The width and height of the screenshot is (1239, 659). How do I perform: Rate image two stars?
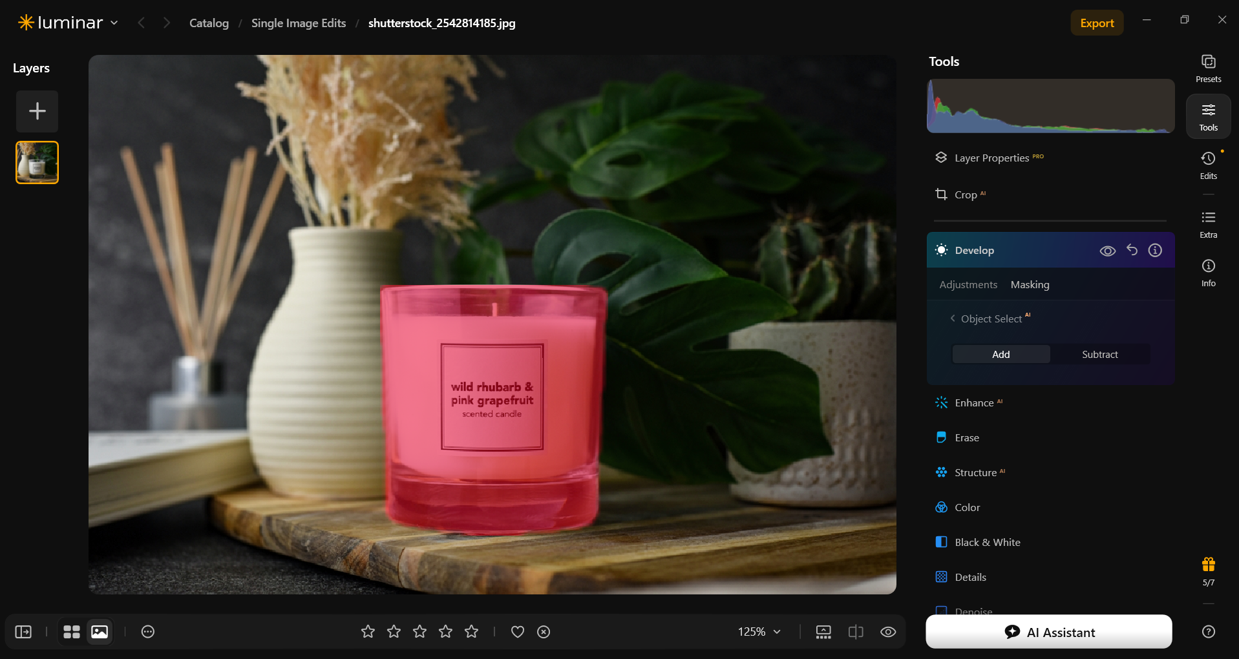(394, 632)
